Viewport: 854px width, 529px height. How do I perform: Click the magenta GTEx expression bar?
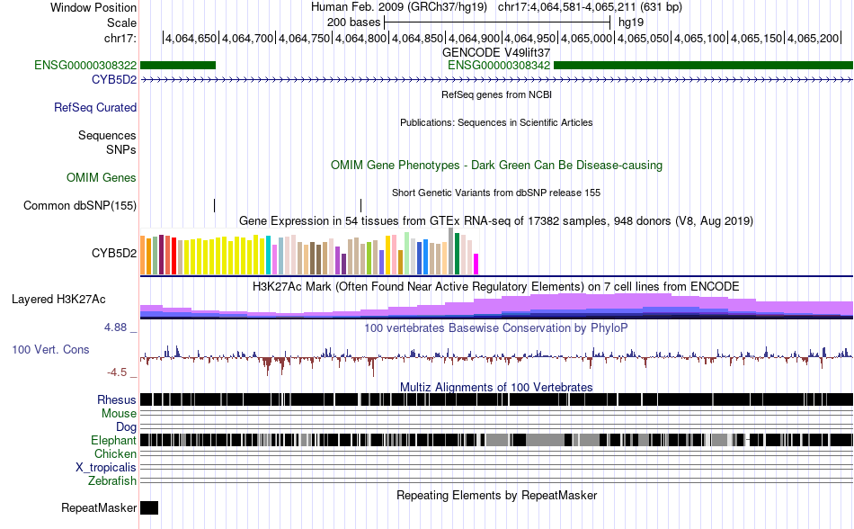[476, 264]
